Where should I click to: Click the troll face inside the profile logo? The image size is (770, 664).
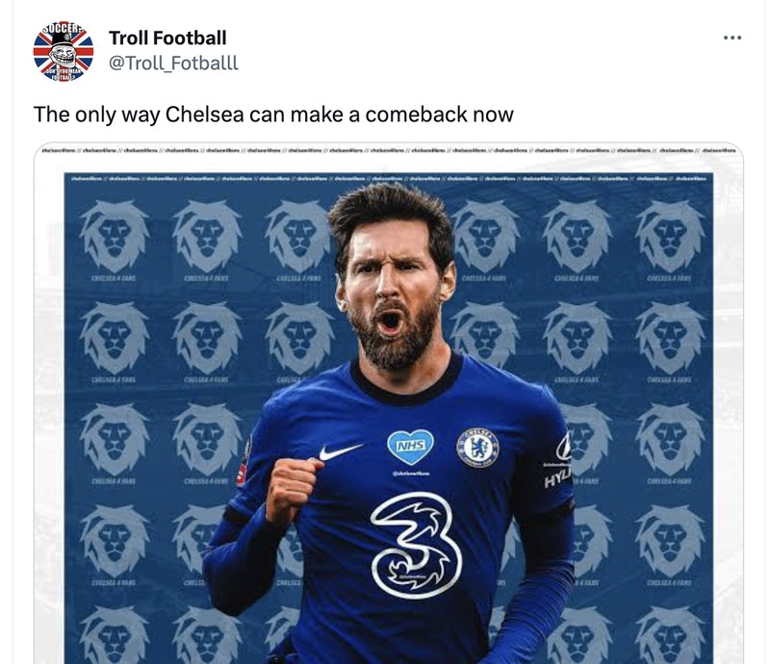[65, 54]
